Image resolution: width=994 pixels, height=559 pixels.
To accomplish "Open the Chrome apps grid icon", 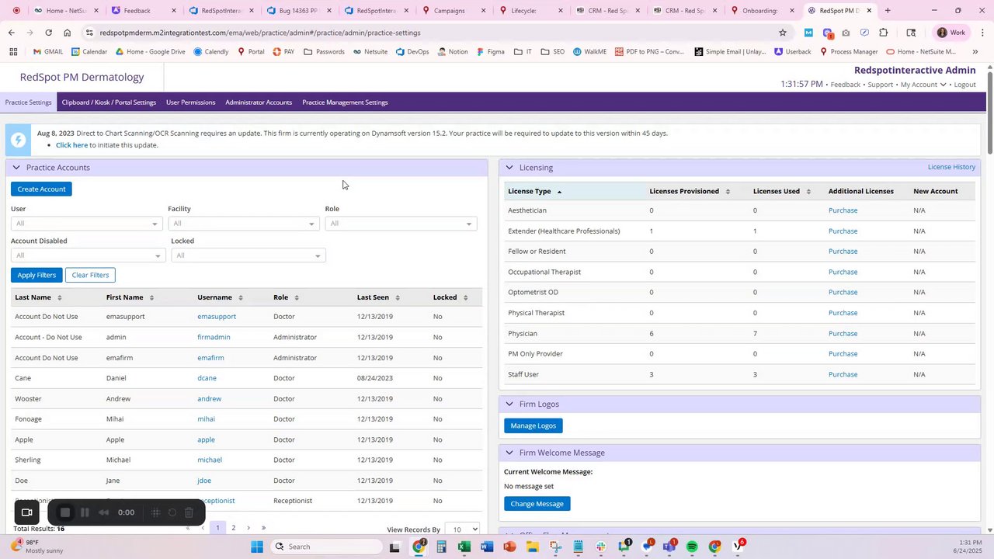I will pos(13,52).
